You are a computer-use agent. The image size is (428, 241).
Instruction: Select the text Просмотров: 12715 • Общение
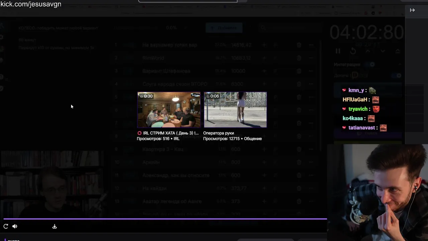pos(232,139)
